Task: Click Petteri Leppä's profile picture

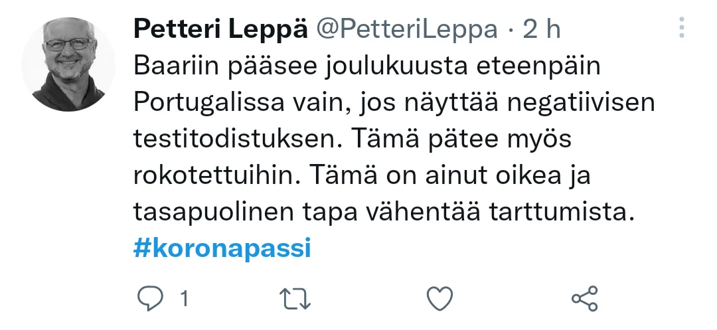Action: (69, 64)
